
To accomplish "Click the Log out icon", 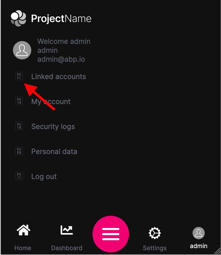I will click(19, 176).
